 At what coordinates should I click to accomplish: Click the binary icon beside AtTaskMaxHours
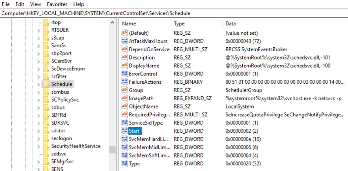[125, 41]
